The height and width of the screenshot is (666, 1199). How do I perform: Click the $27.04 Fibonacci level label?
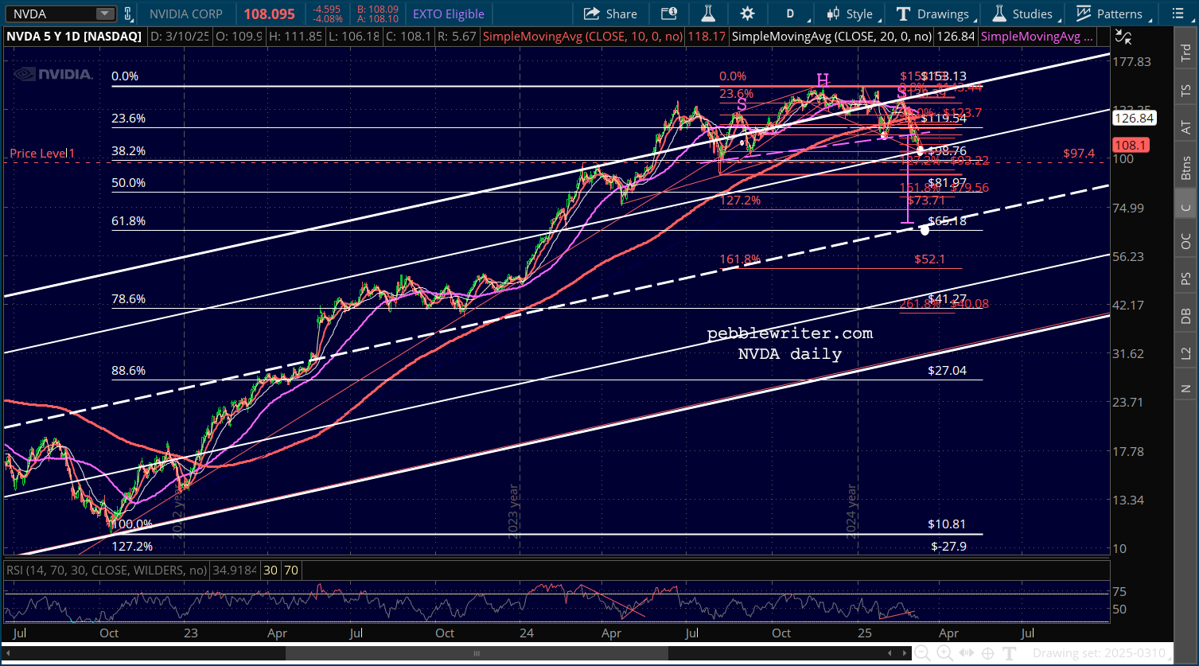pyautogui.click(x=947, y=370)
